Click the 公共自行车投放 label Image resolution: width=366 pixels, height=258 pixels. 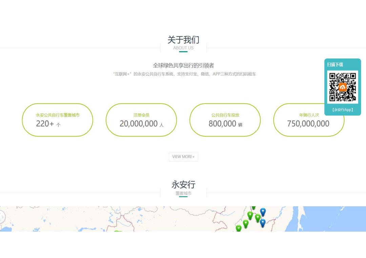225,115
